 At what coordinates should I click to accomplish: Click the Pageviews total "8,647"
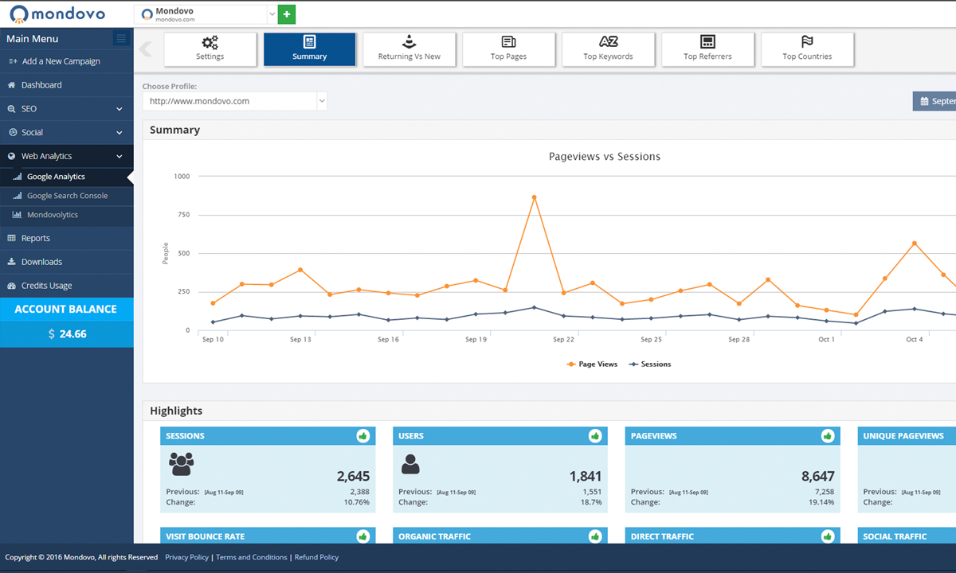coord(818,477)
